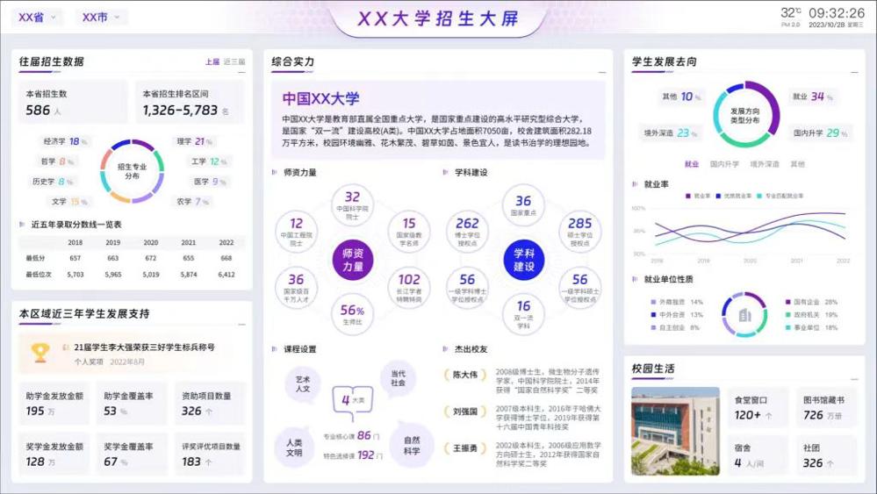877x494 pixels.
Task: Click the 15 国家级教学名师 bubble
Action: click(409, 232)
